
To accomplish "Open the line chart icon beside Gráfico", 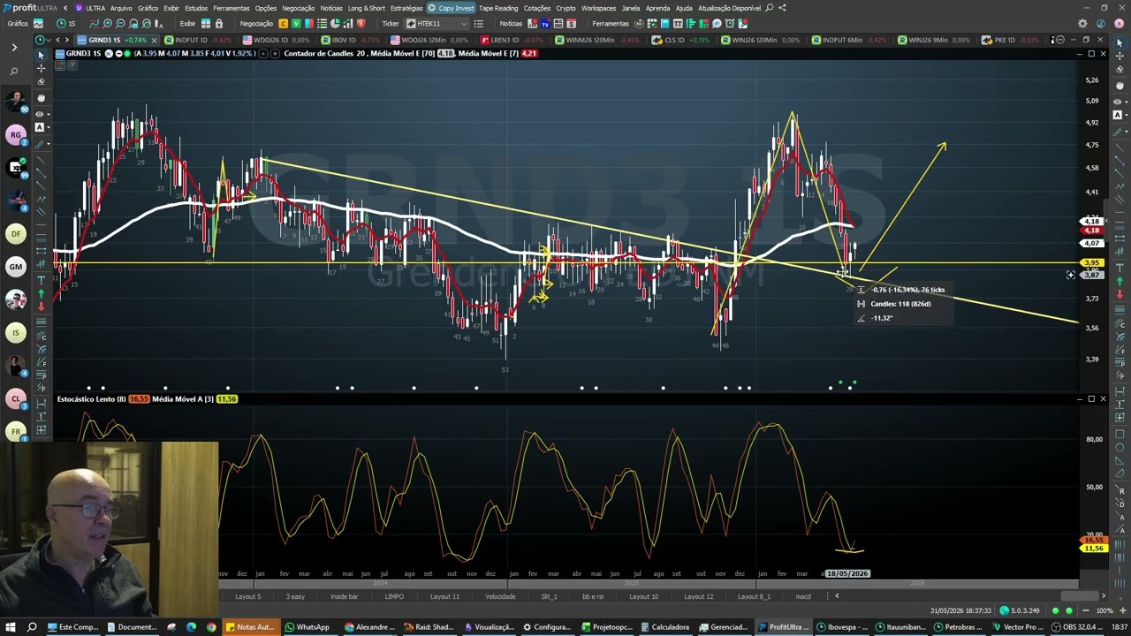I will (x=37, y=23).
